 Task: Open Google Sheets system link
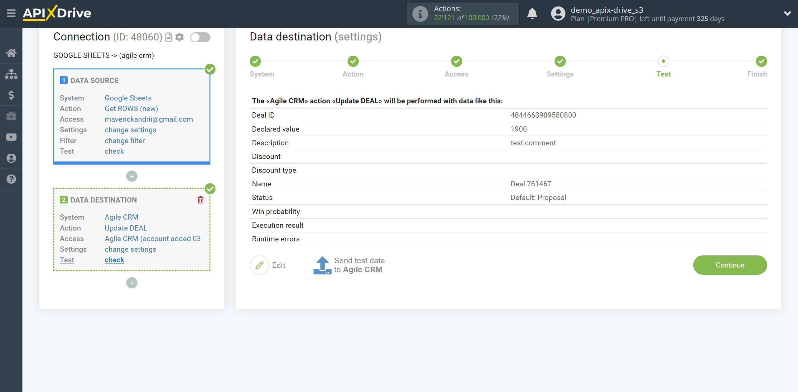point(128,98)
